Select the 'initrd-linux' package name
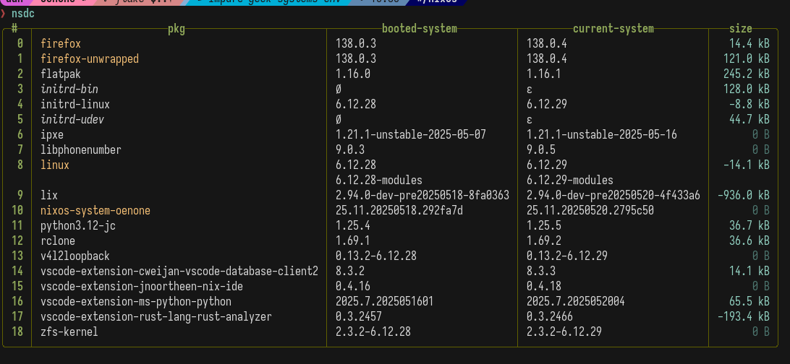This screenshot has height=364, width=790. [x=75, y=105]
